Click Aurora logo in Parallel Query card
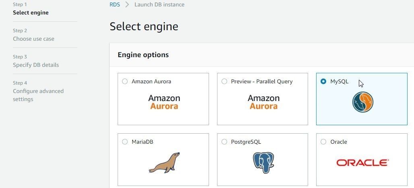414x188 pixels. click(x=263, y=102)
